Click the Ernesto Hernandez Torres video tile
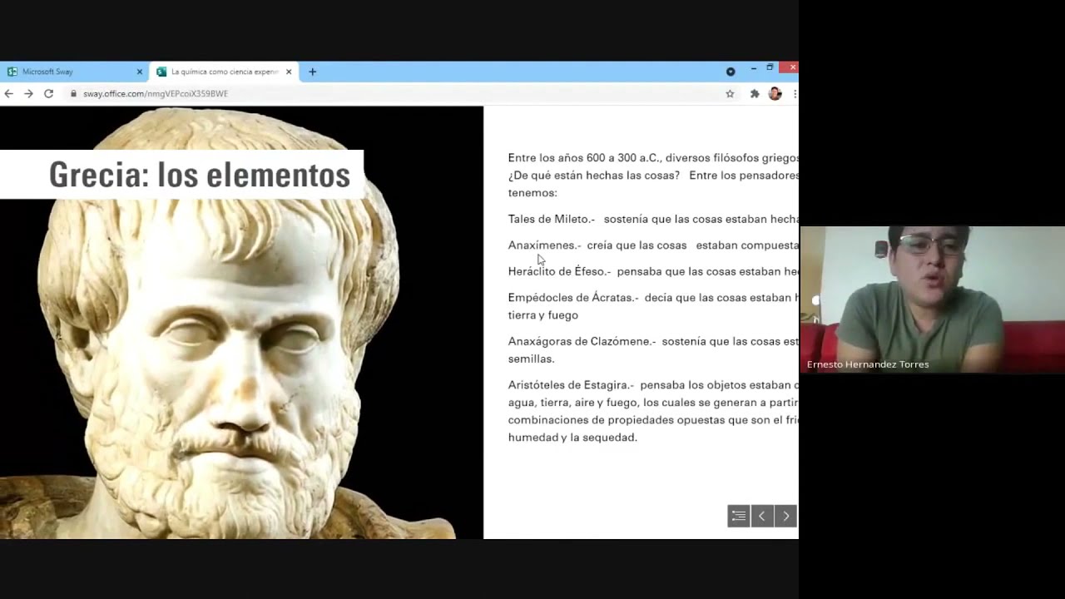Screen dimensions: 1065x599 pyautogui.click(x=932, y=299)
